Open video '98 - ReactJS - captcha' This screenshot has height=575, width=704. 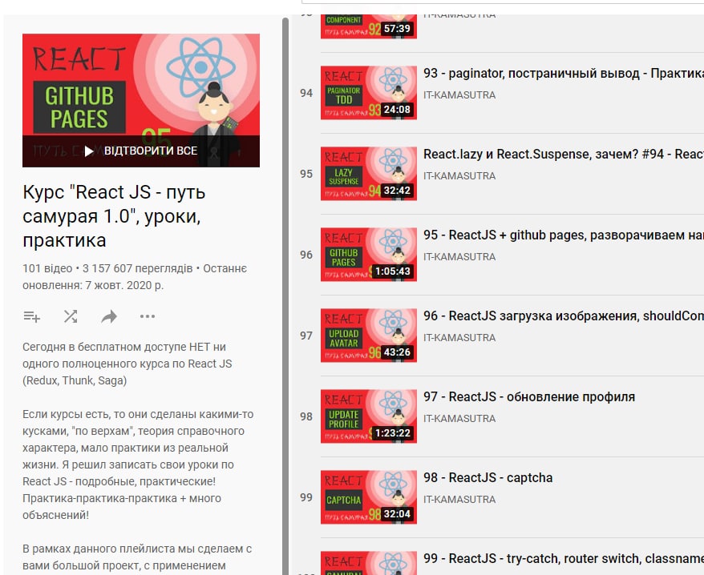[488, 477]
